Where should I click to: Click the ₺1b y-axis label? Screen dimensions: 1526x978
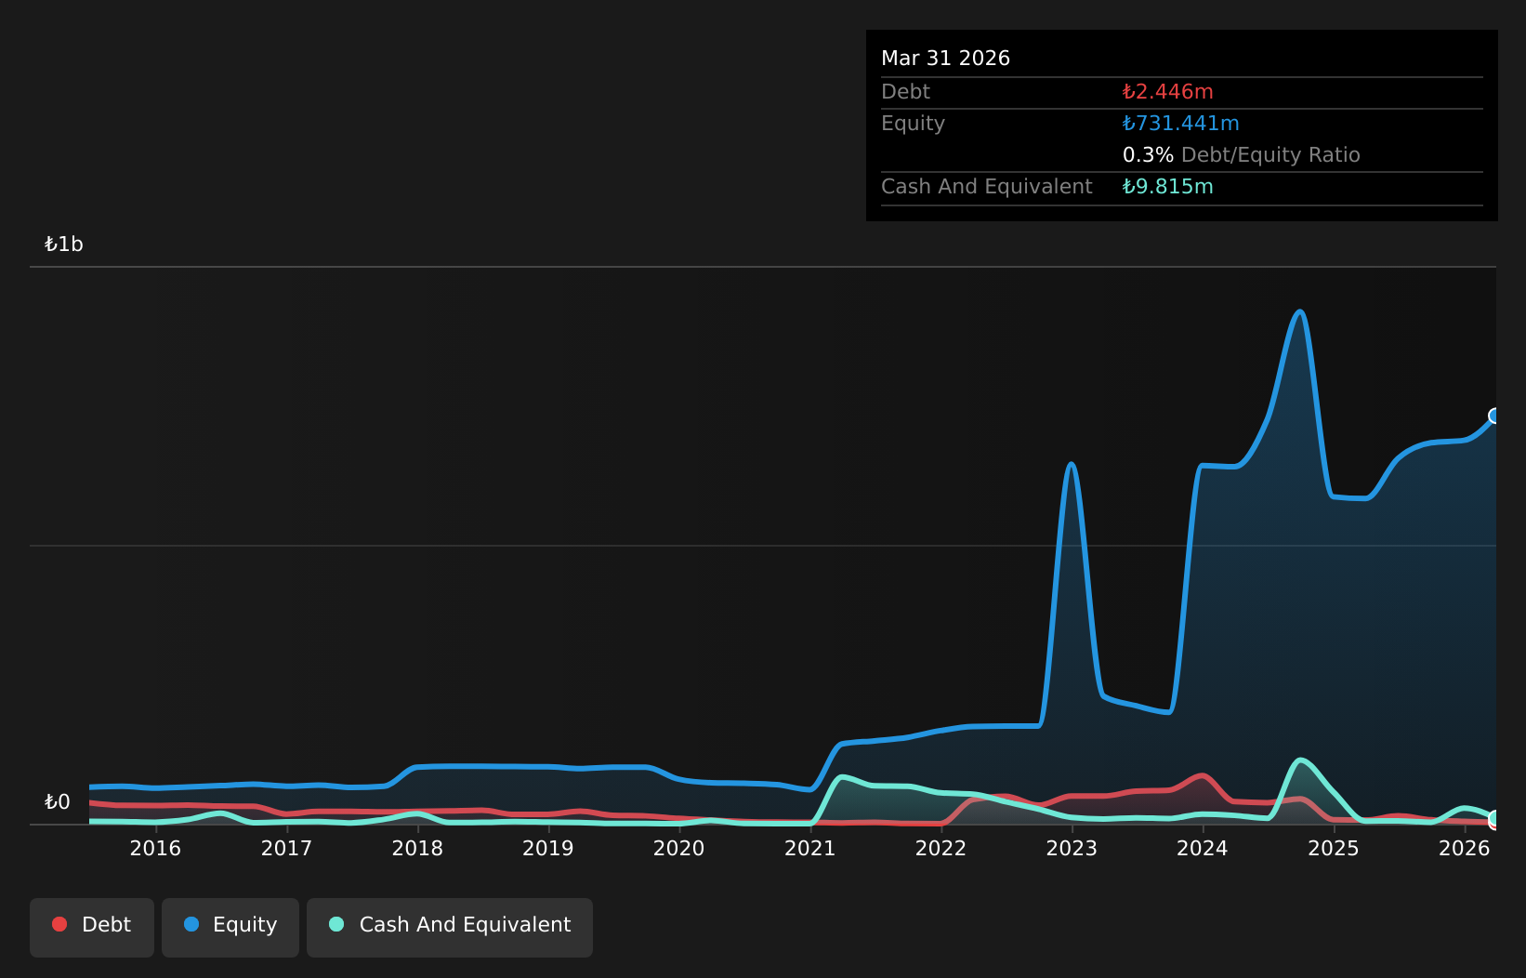64,244
